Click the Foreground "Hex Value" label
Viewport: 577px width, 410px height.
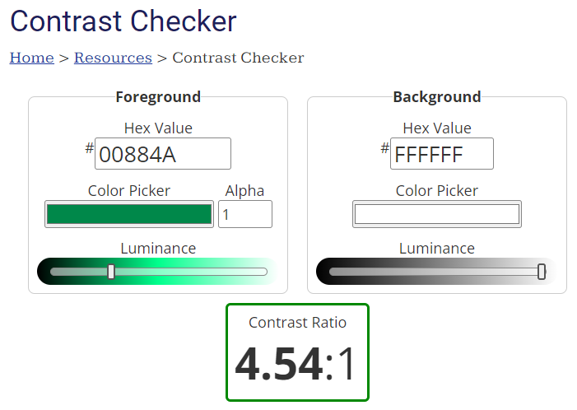(x=158, y=128)
